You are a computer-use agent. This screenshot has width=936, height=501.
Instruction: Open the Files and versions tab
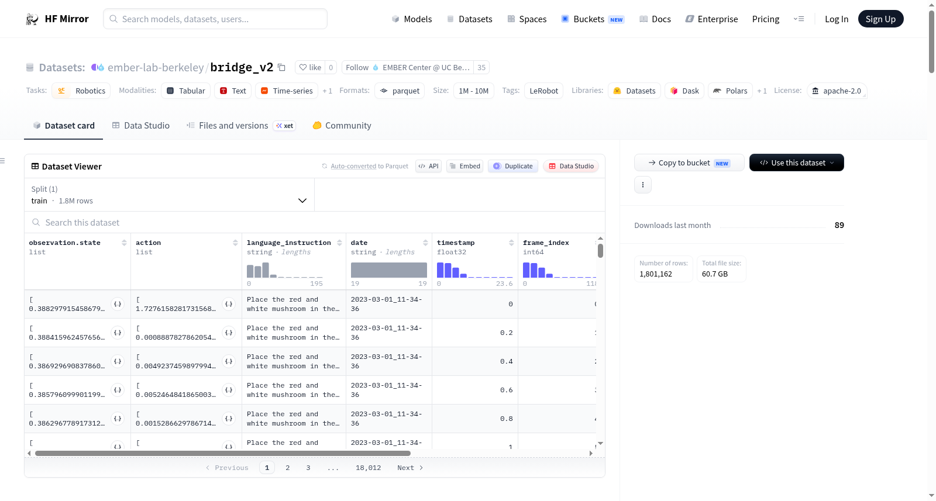tap(241, 125)
